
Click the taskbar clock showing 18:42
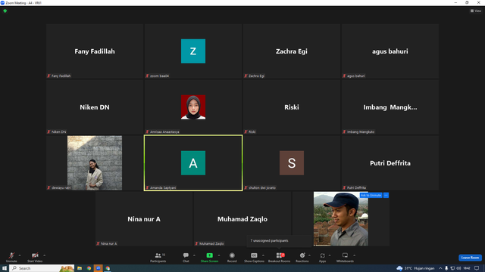coord(467,268)
